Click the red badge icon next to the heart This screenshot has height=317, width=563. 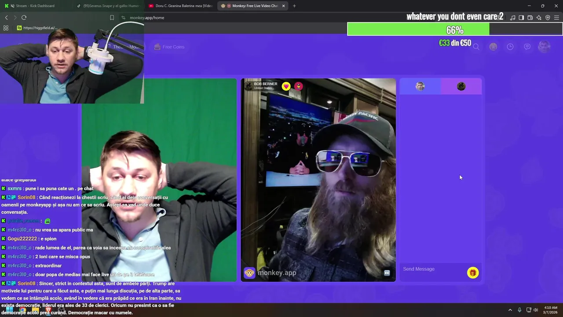(299, 86)
